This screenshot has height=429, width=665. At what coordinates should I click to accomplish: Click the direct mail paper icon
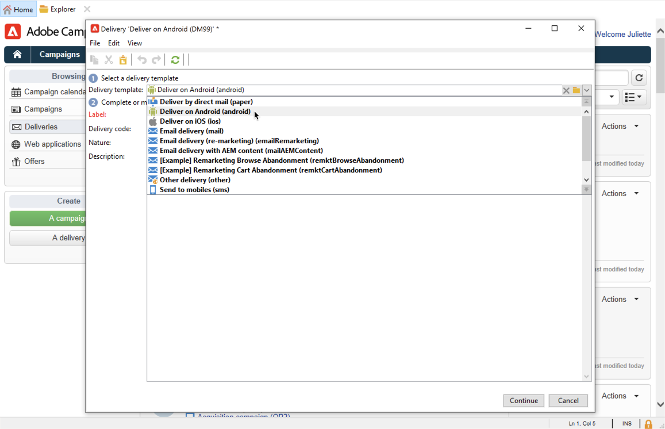(x=153, y=102)
